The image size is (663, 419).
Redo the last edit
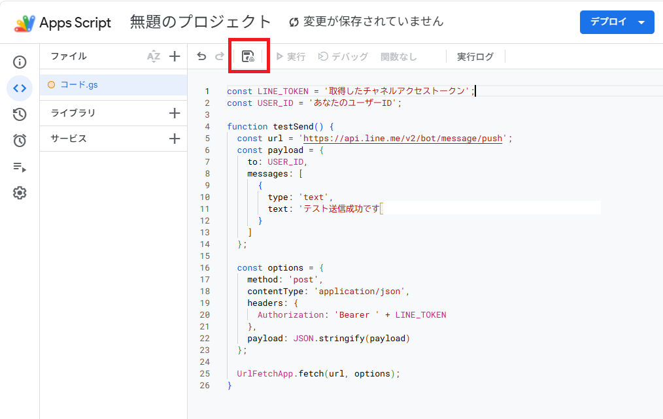220,56
